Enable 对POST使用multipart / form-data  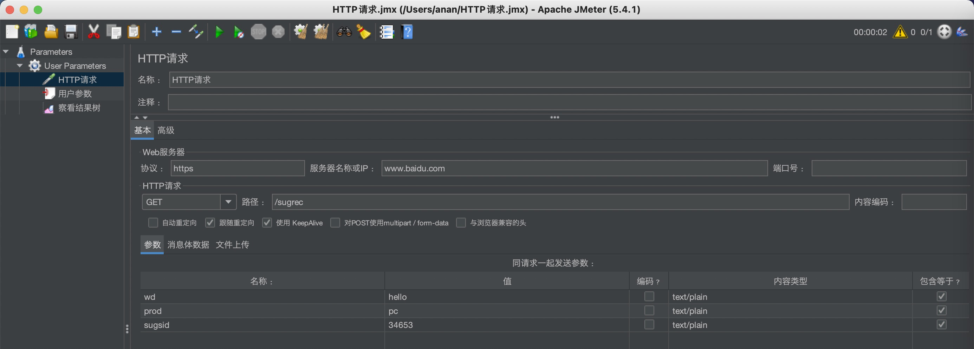coord(335,223)
